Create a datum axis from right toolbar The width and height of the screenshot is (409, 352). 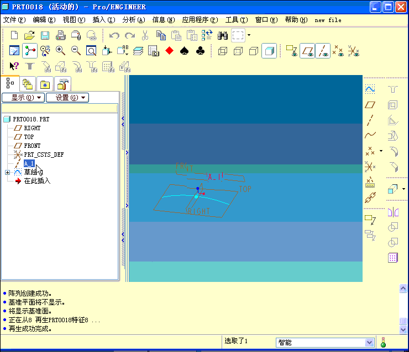point(370,120)
